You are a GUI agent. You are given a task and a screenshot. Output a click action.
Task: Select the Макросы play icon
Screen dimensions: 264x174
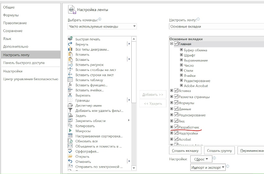[70, 131]
